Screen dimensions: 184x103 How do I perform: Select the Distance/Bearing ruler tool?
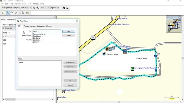coord(28,13)
